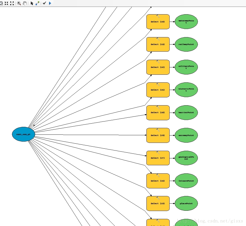This screenshot has height=226, width=246.
Task: Choose the black arrow Select tool
Action: click(32, 3)
